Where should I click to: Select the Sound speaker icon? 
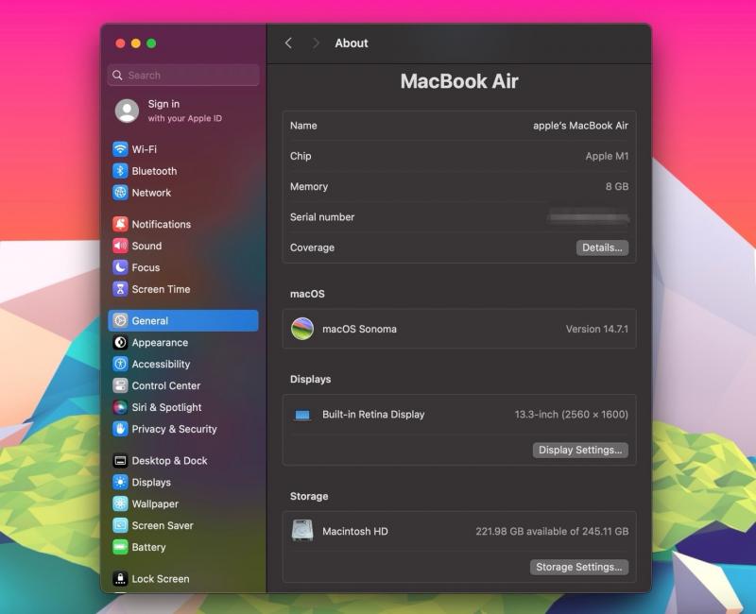(x=120, y=246)
